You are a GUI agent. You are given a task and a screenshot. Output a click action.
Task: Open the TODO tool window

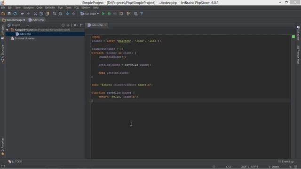15,161
